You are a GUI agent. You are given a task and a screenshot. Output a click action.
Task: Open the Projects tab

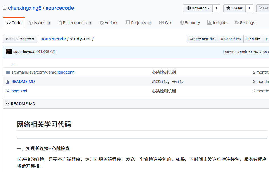click(139, 23)
